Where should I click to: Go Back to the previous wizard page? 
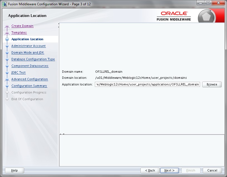[150, 170]
